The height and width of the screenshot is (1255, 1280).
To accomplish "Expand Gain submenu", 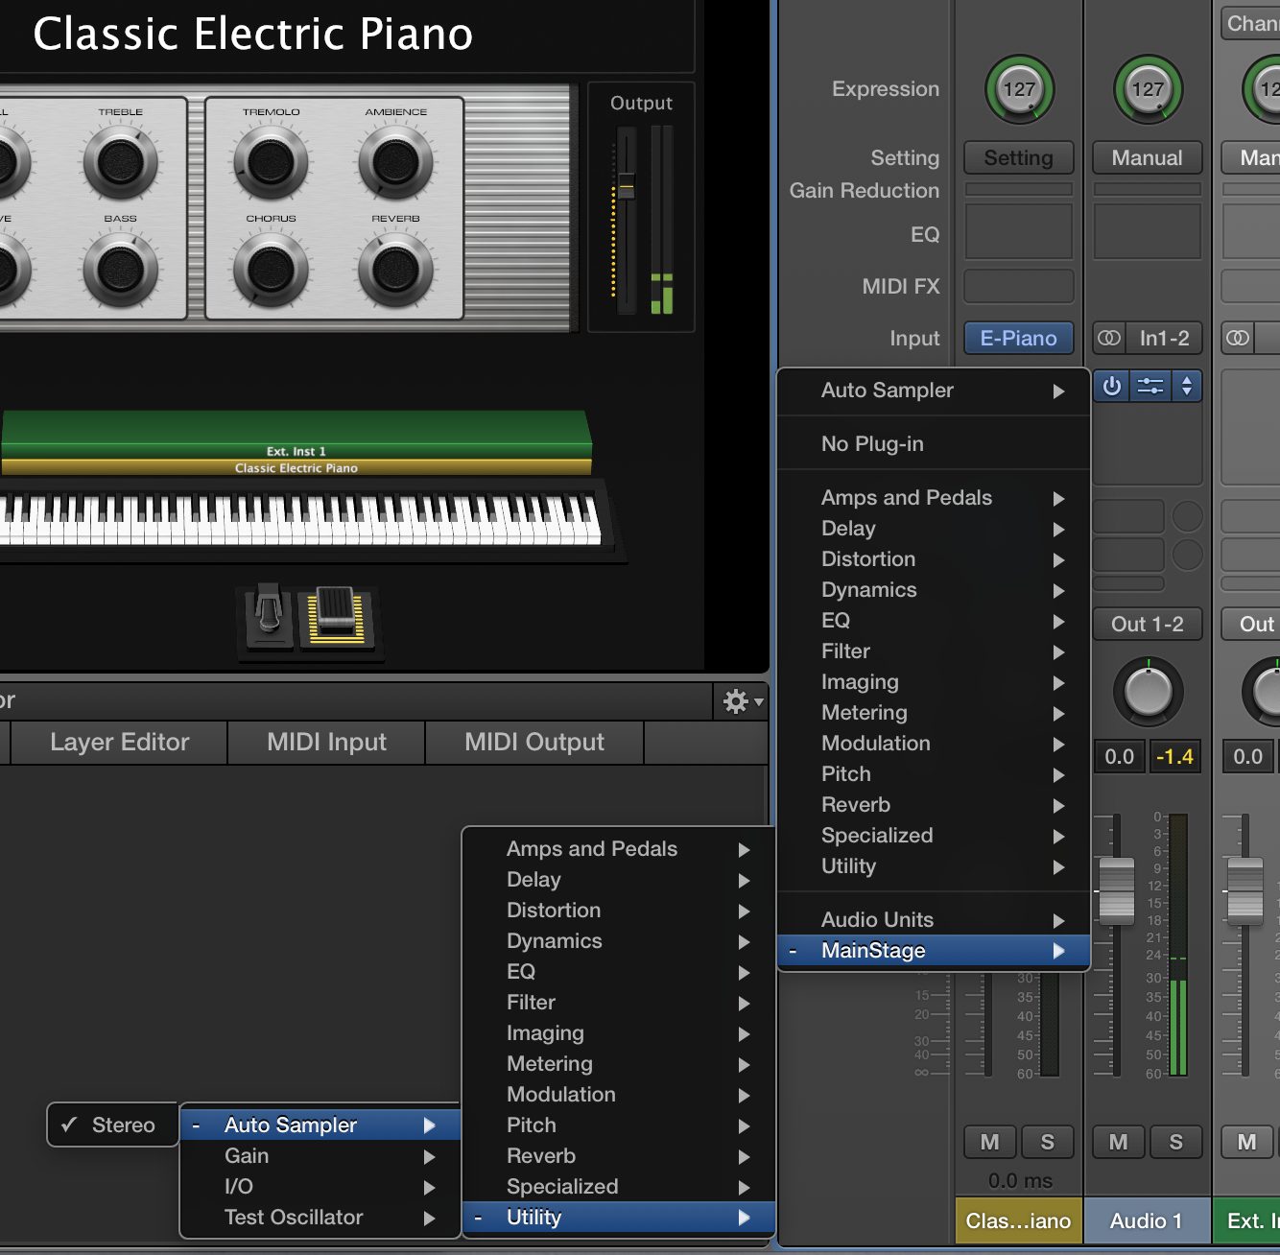I will coord(320,1156).
